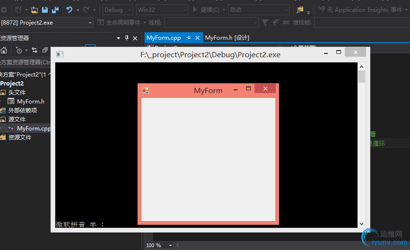Image resolution: width=410 pixels, height=250 pixels.
Task: Minimize the MyForm window
Action: 236,90
